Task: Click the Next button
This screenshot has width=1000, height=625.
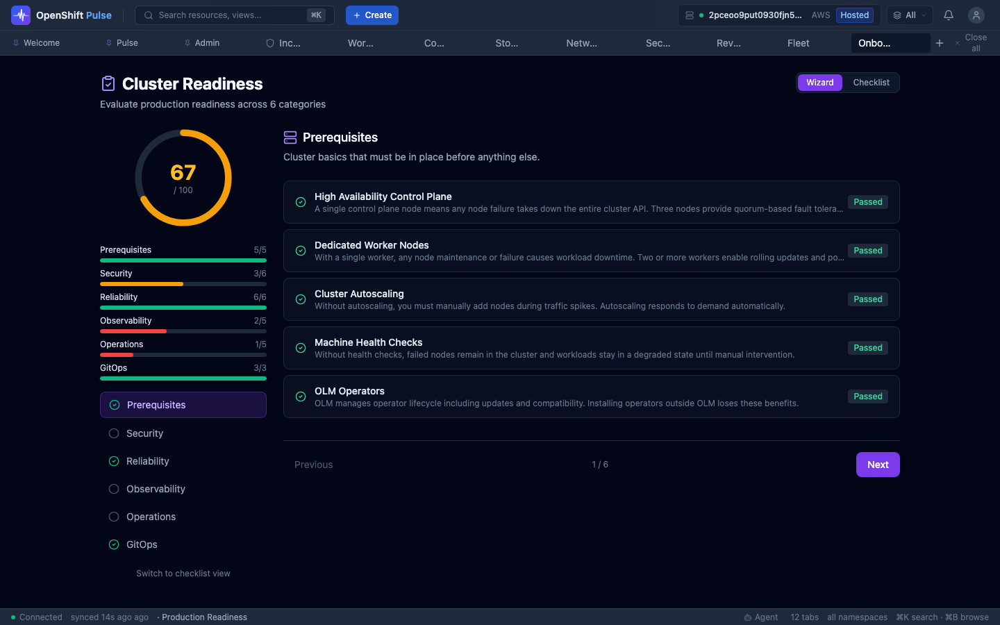Action: click(x=877, y=465)
